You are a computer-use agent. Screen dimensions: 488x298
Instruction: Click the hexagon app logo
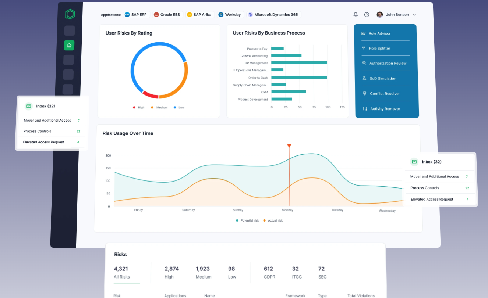[x=70, y=14]
